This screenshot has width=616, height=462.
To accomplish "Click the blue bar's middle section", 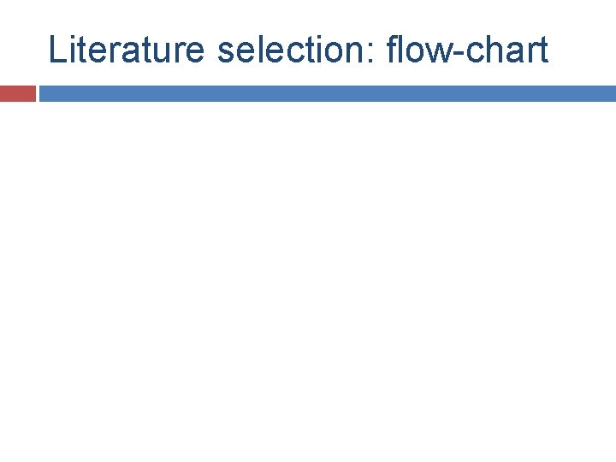I will point(328,93).
